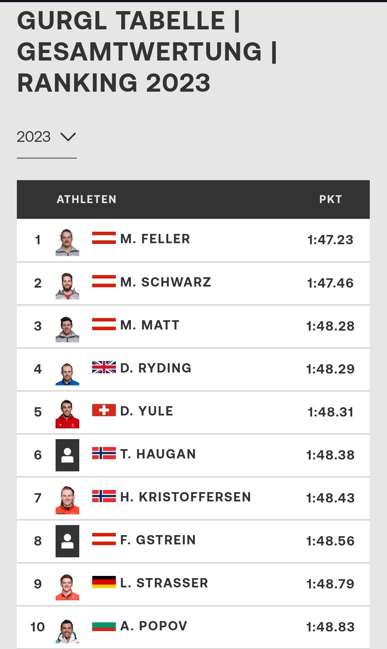Select H. Kristoffersen's name
The height and width of the screenshot is (649, 387).
pyautogui.click(x=185, y=497)
